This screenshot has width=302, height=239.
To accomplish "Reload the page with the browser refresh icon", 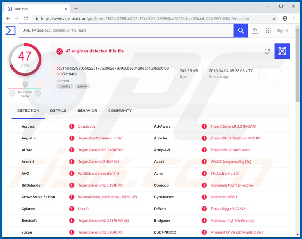I will (x=26, y=18).
